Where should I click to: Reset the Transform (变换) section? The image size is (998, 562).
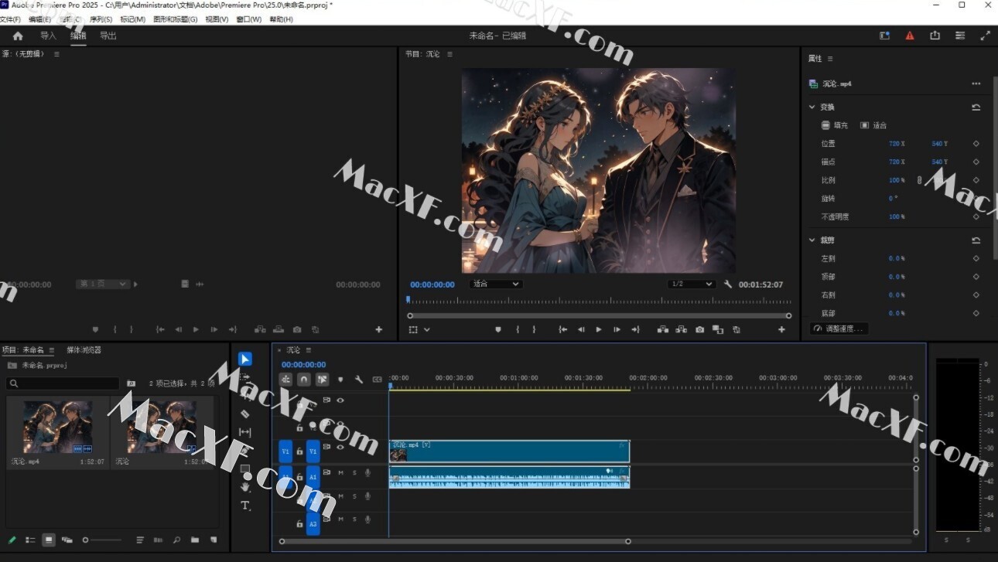pyautogui.click(x=976, y=107)
